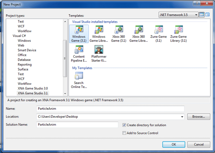Expand the Location path dropdown arrow

tap(182, 117)
